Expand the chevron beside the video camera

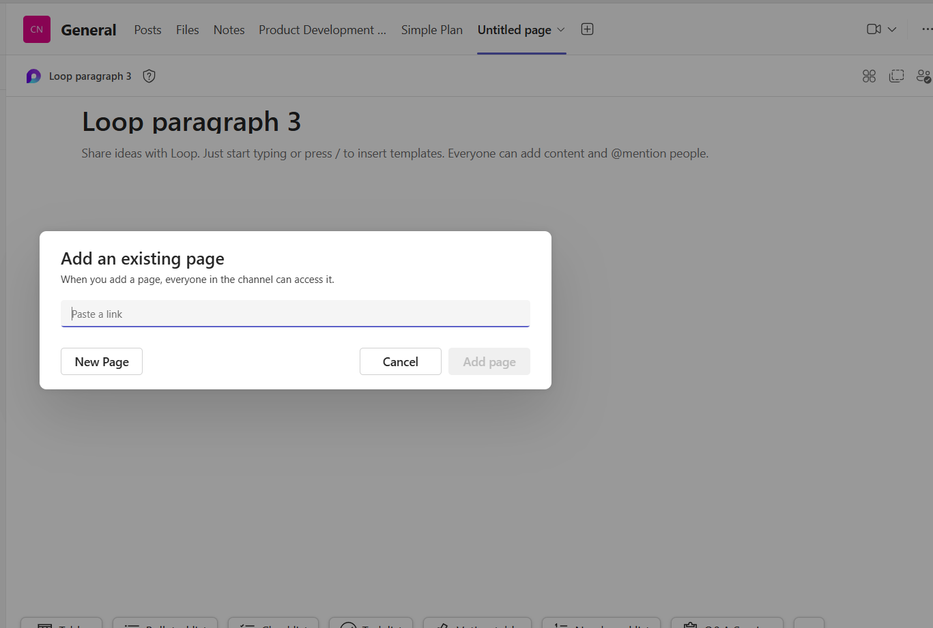[x=891, y=29]
